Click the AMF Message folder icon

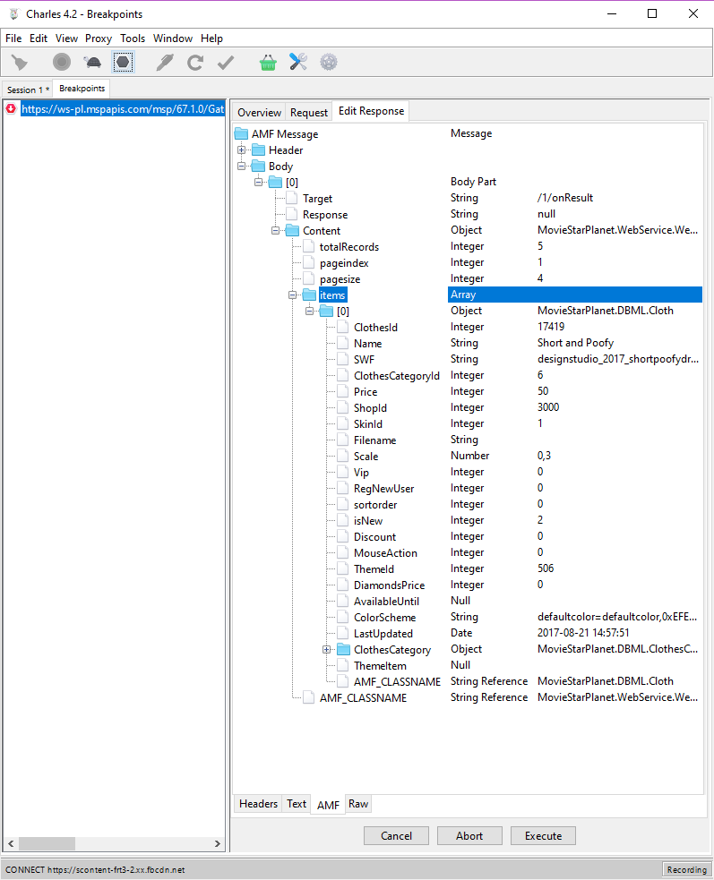pos(242,133)
